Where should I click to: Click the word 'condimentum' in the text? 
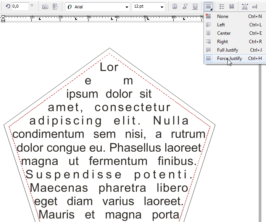pyautogui.click(x=48, y=134)
